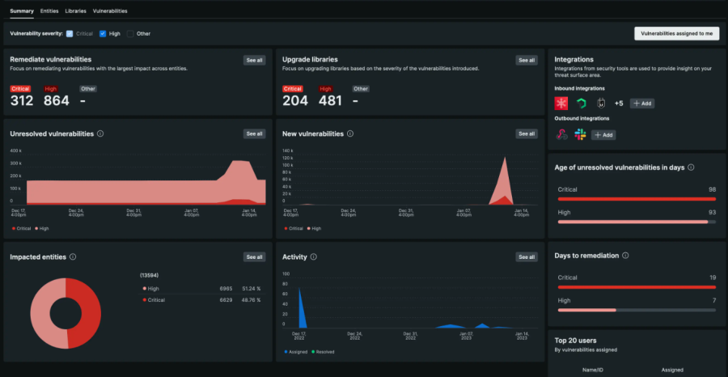Click High bar in Age of unresolved vulnerabilities

click(x=637, y=222)
